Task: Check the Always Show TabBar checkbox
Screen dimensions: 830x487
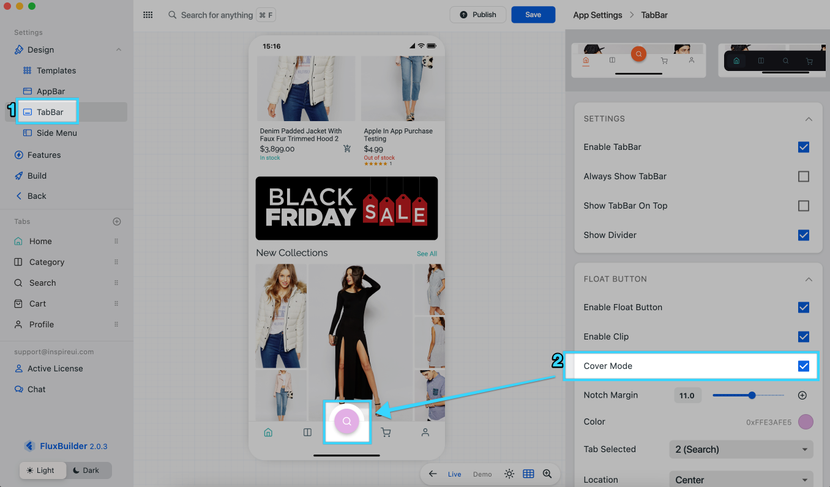Action: (804, 176)
